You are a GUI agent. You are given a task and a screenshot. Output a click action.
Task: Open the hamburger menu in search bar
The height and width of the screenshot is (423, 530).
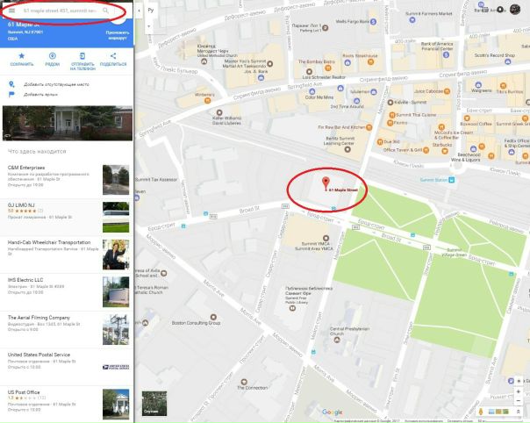tap(11, 11)
